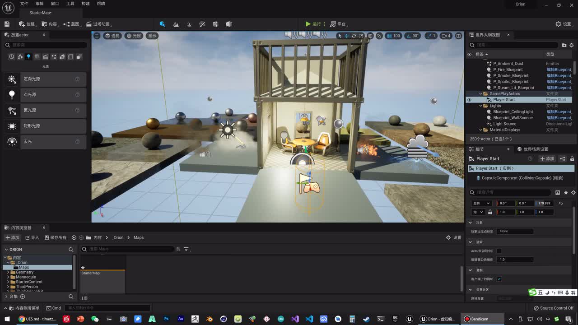Toggle Actor hidden in game checkbox

tap(499, 251)
